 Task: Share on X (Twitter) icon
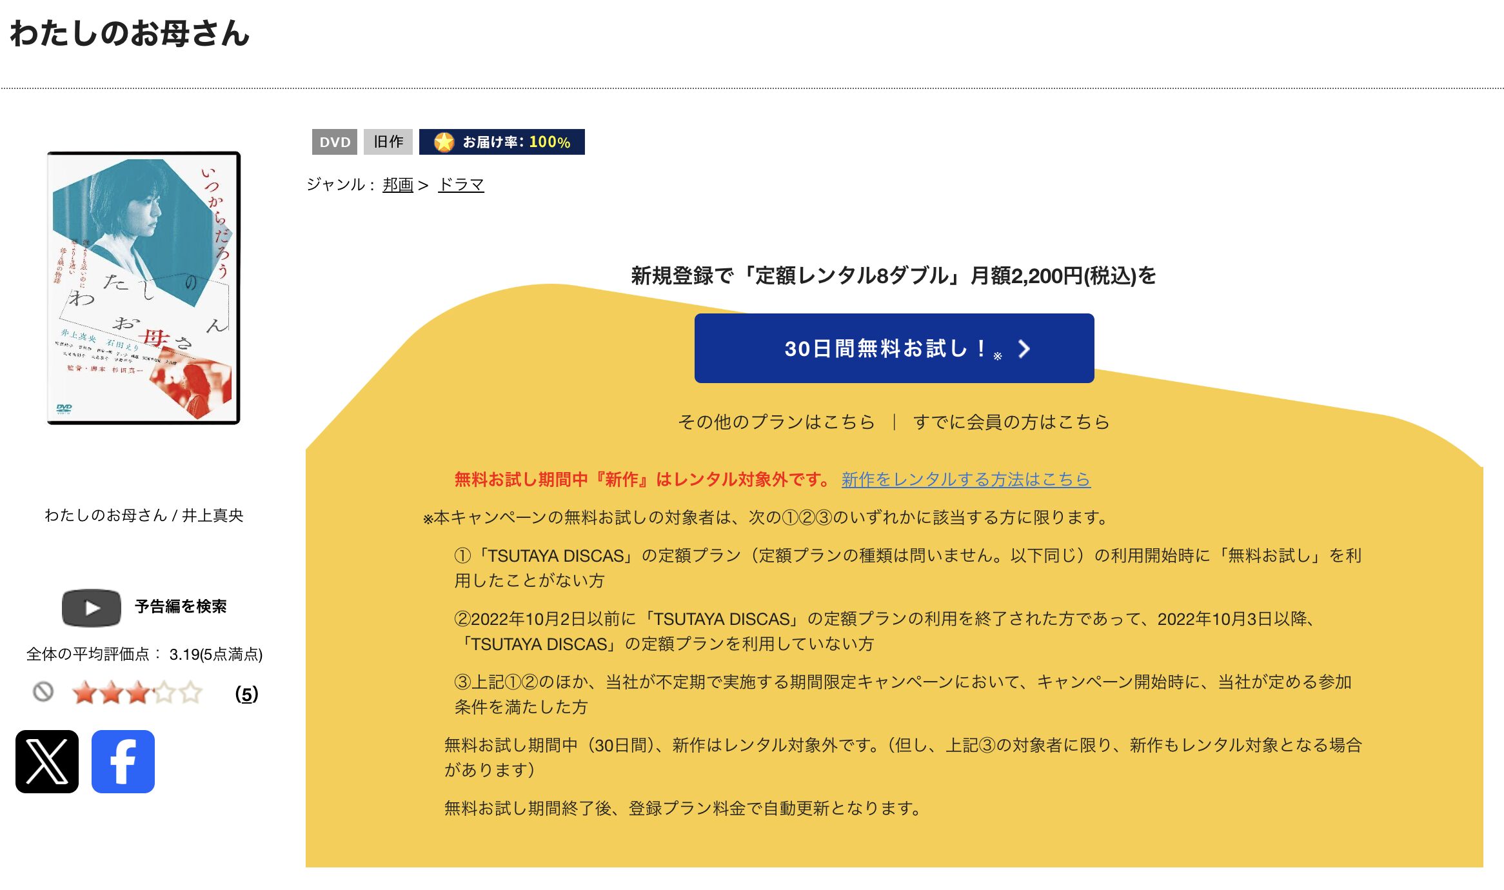47,762
